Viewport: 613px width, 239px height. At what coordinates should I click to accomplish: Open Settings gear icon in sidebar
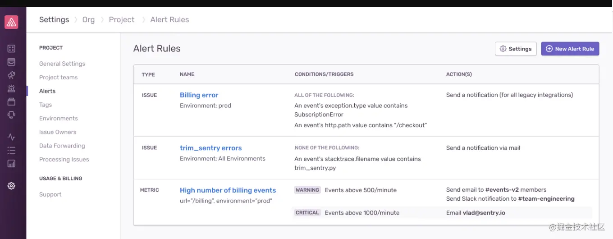[x=12, y=186]
